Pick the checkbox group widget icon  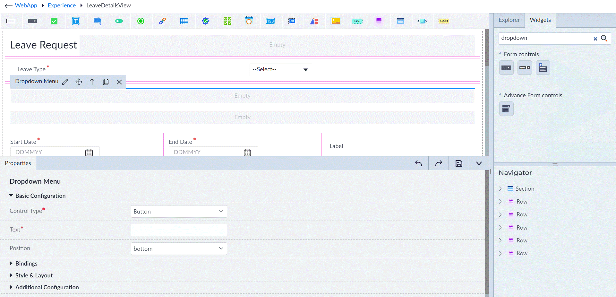pyautogui.click(x=227, y=21)
